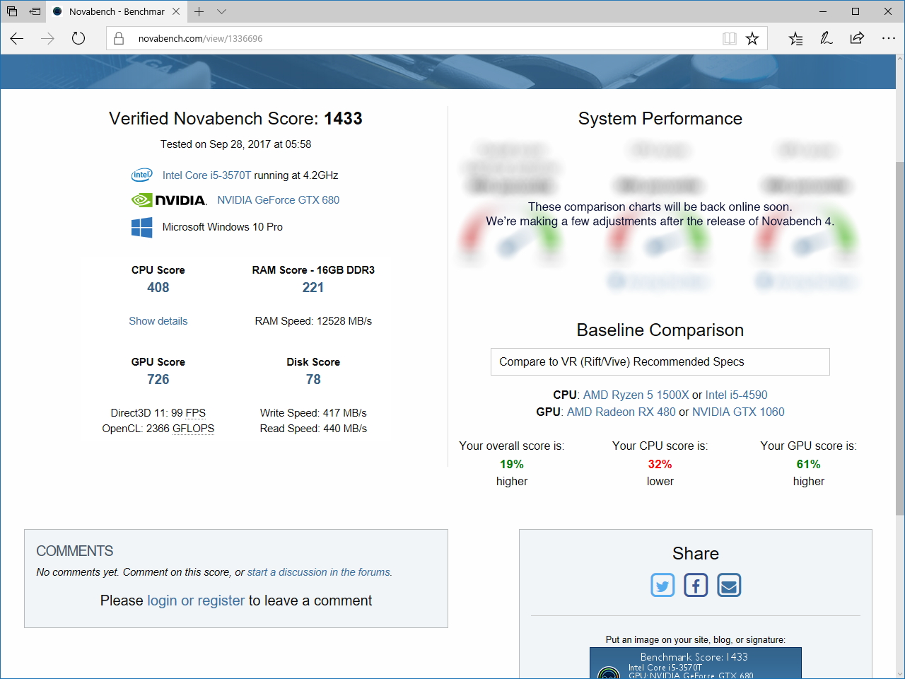
Task: Click start a discussion in the forums
Action: tap(319, 572)
